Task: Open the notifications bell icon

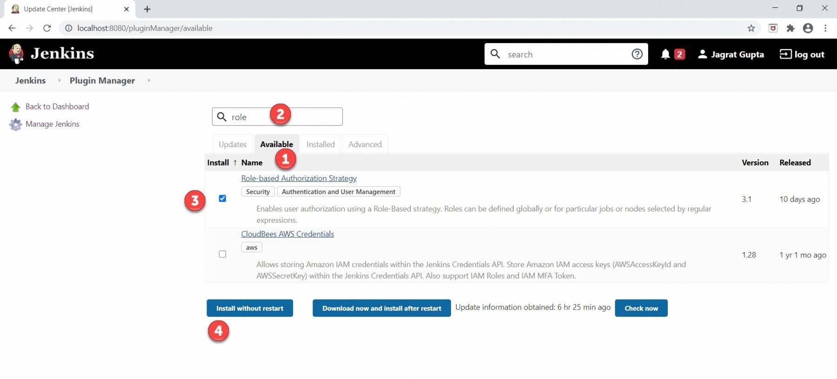Action: click(665, 54)
